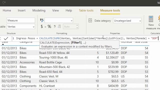The image size is (160, 90).
Task: Click the Road-650 Red, 44 cell
Action: pyautogui.click(x=51, y=72)
